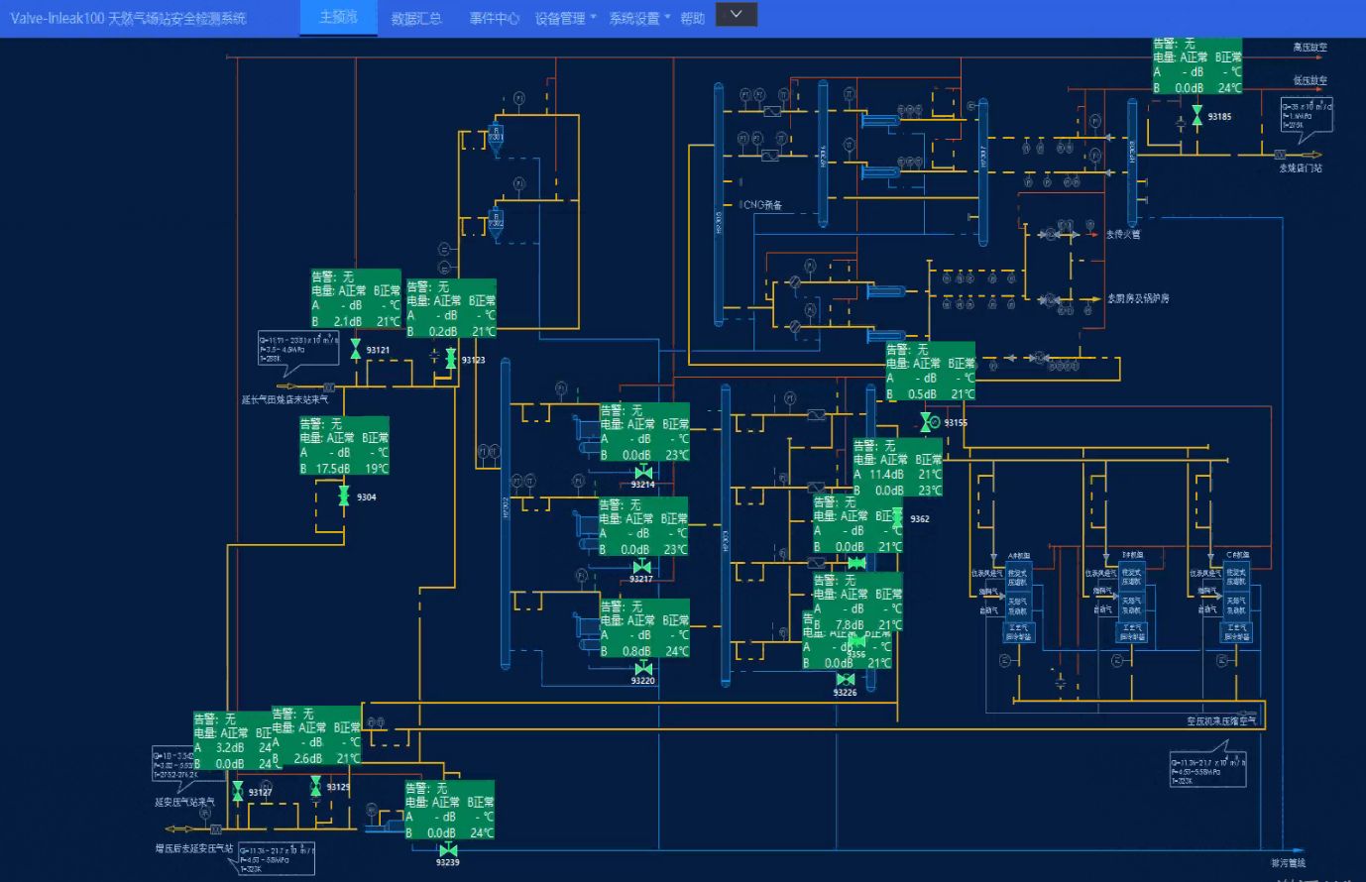Click the valve symbol numbered 9304
This screenshot has height=882, width=1366.
pyautogui.click(x=343, y=496)
